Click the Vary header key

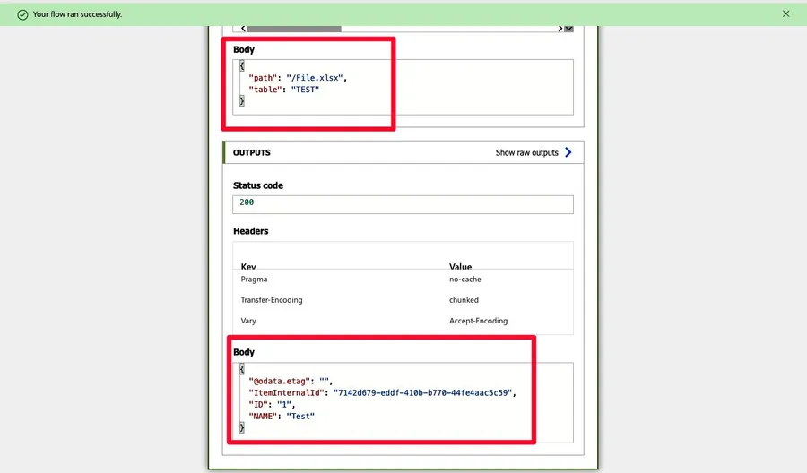248,321
